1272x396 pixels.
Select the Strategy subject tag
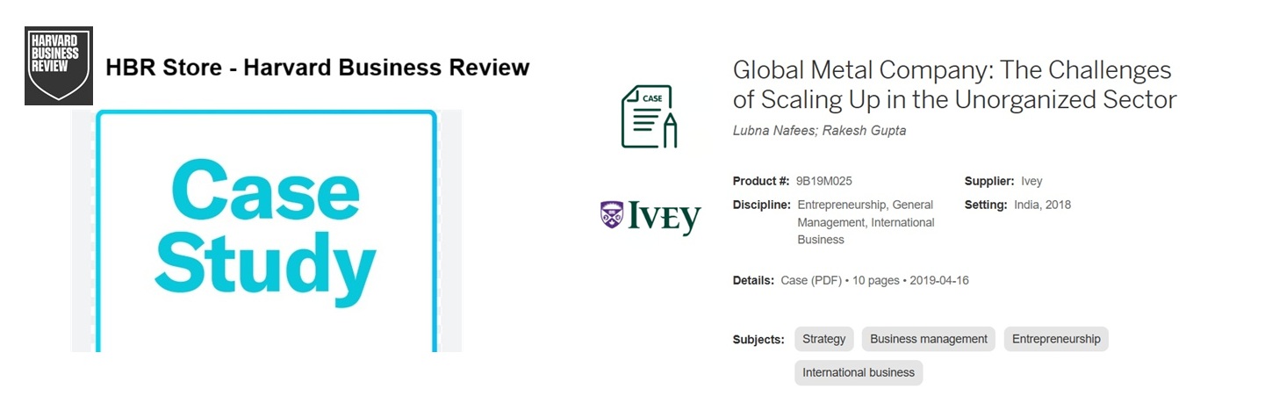pos(824,339)
